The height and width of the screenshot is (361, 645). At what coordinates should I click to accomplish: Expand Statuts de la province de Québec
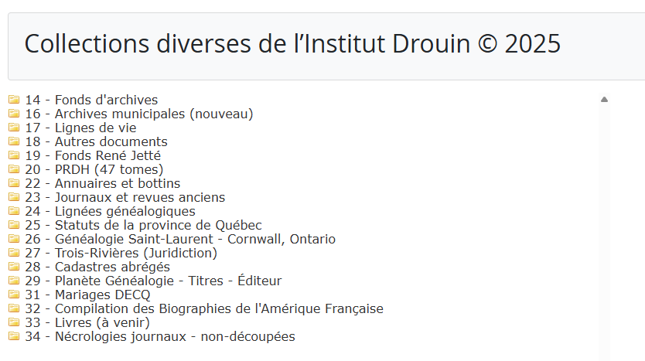tap(143, 225)
